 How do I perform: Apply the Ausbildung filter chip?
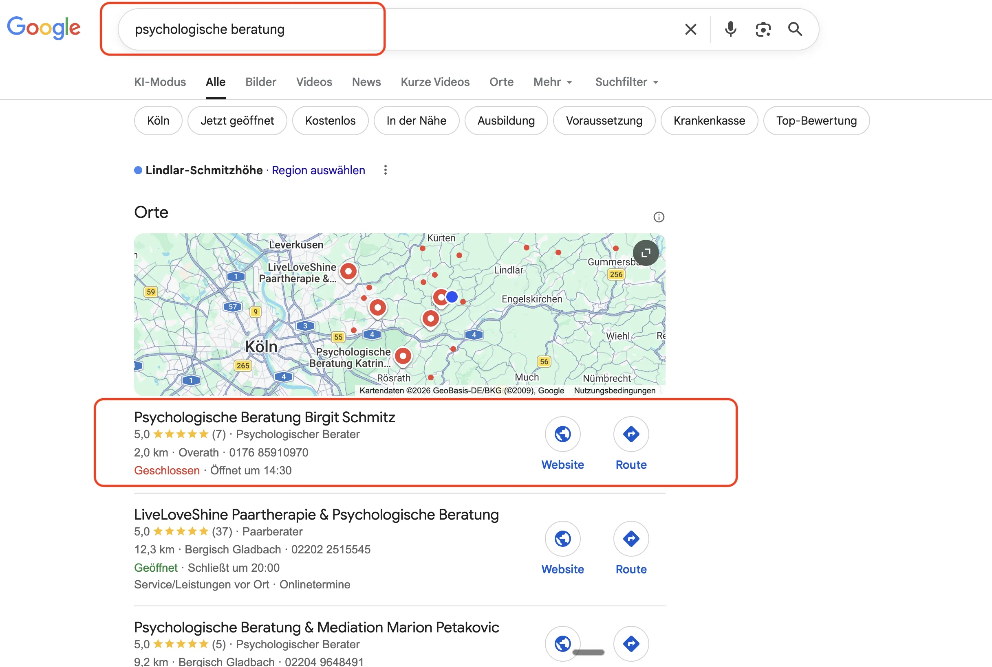(x=506, y=121)
